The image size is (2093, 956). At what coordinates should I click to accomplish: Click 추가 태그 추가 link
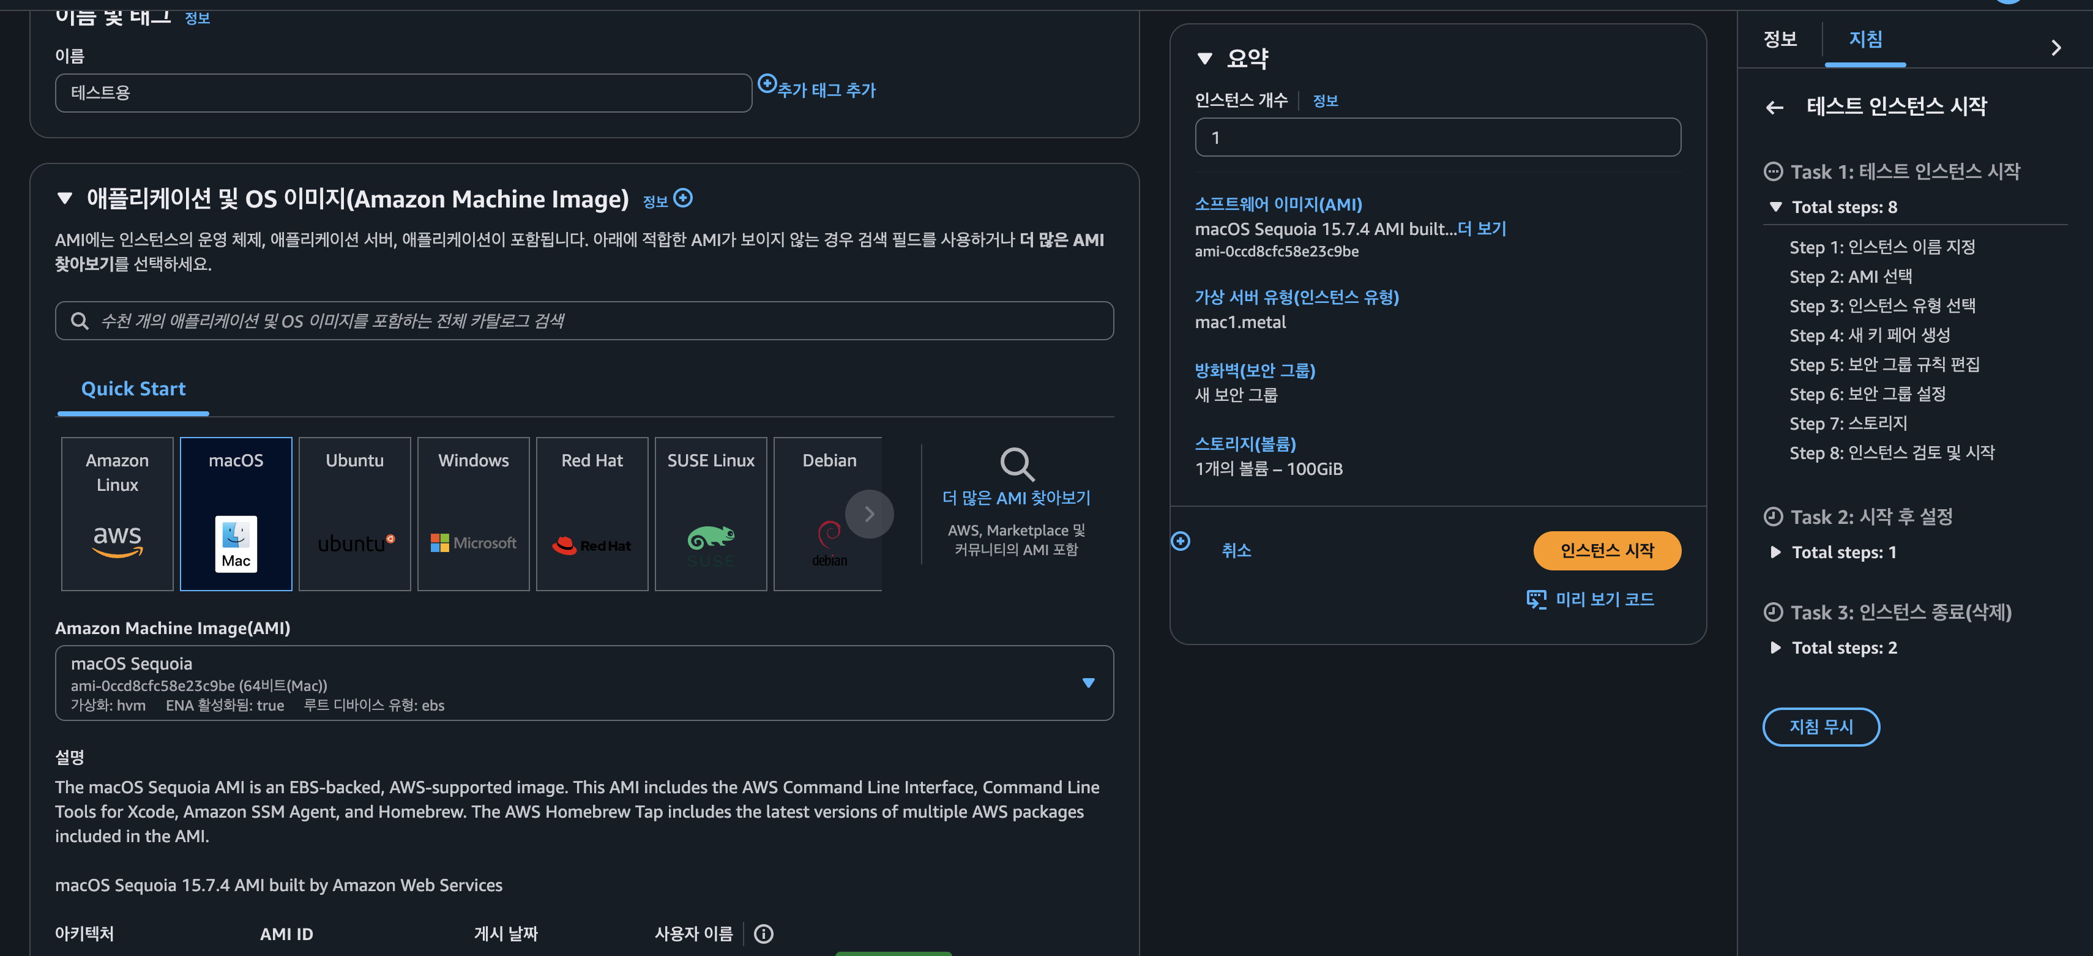(x=826, y=90)
